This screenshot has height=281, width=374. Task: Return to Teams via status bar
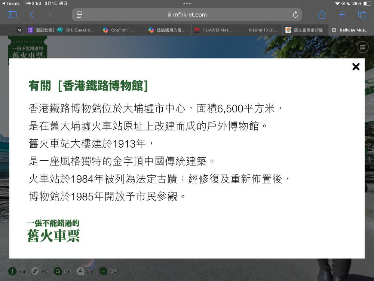11,3
